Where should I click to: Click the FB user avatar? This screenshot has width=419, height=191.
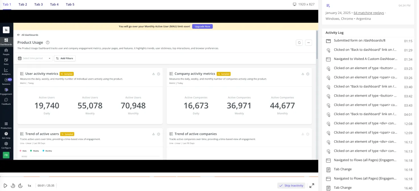(x=6, y=155)
